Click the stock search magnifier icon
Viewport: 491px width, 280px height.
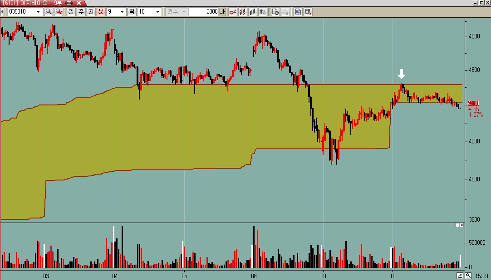pos(49,12)
